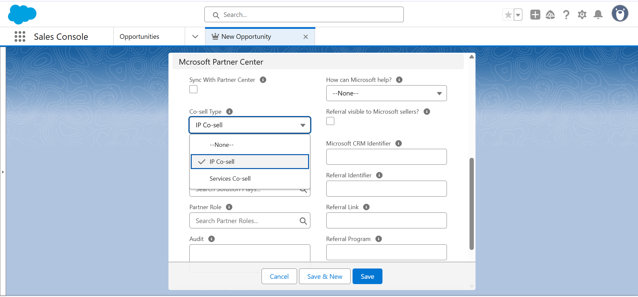This screenshot has height=297, width=638.
Task: Focus the global Search box
Action: (x=304, y=15)
